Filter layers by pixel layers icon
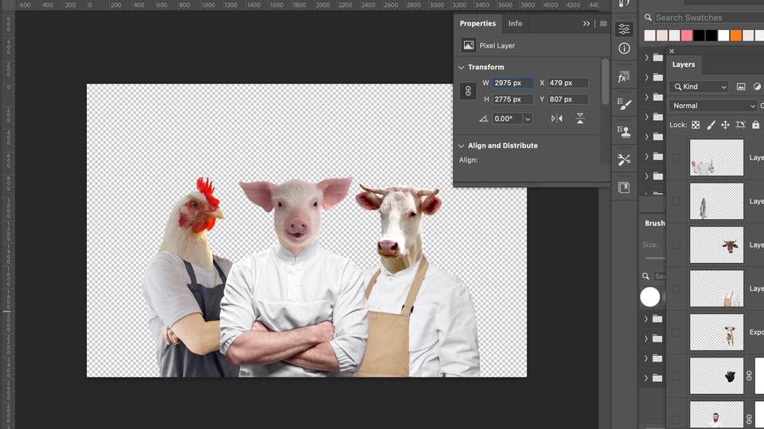The height and width of the screenshot is (429, 764). coord(741,87)
